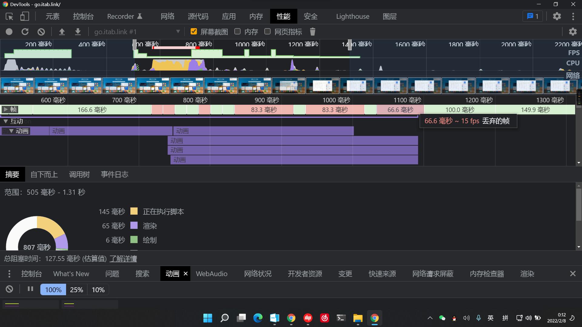Pause animations in the Animations drawer
The height and width of the screenshot is (327, 582).
(30, 289)
